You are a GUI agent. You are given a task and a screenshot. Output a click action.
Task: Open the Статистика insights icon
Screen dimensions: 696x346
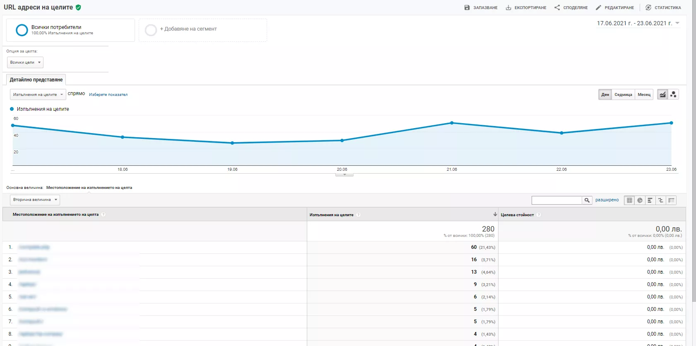648,7
